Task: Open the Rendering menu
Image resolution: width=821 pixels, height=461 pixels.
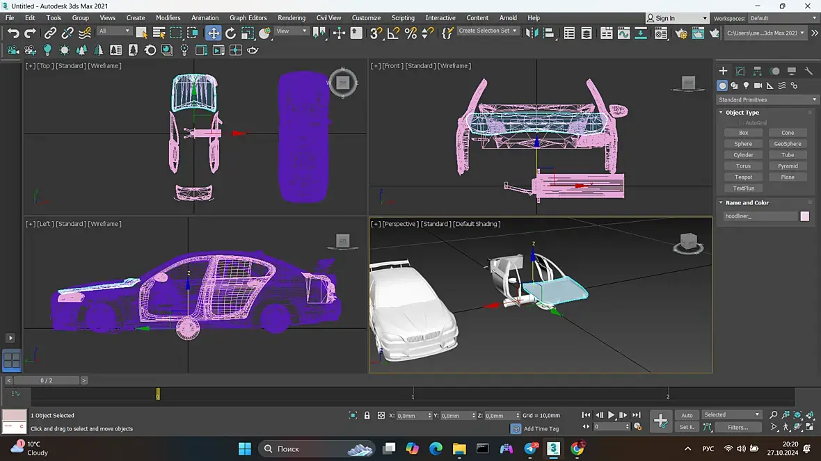Action: point(292,18)
